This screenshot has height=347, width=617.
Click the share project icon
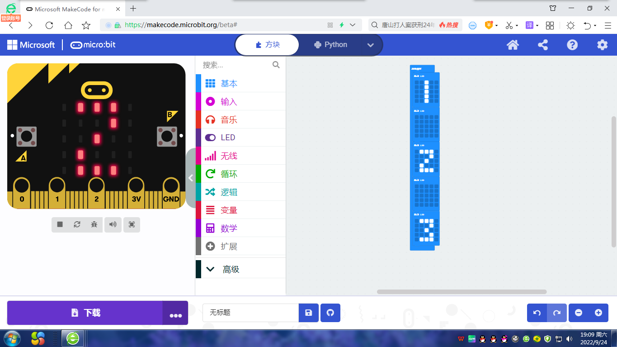click(543, 45)
